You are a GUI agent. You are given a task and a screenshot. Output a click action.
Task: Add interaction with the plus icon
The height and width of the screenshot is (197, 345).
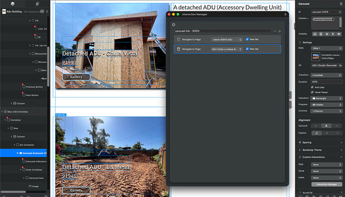279,31
